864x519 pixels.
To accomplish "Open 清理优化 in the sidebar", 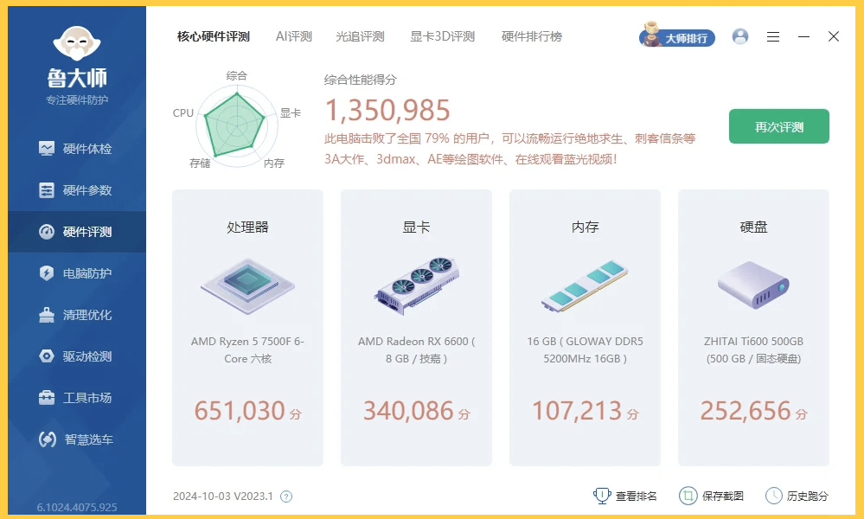I will coord(77,315).
